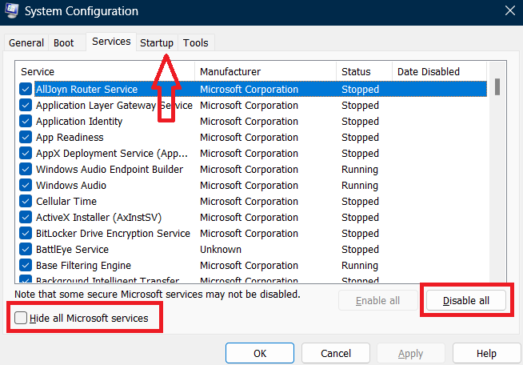This screenshot has height=365, width=523.
Task: Uncheck the AllJoyn Router Service checkbox
Action: 26,90
